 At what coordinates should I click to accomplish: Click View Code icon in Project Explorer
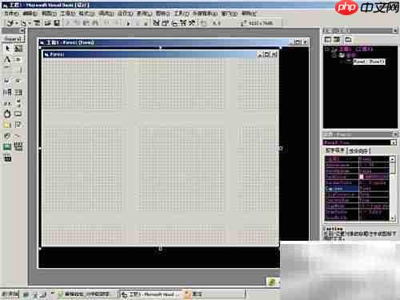point(328,40)
